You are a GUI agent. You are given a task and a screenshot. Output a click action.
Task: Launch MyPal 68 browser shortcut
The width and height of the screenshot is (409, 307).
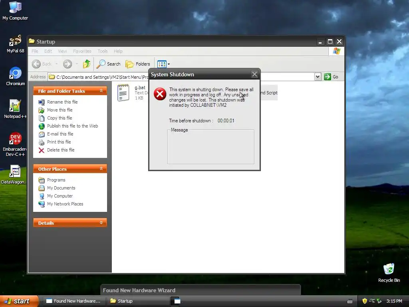click(15, 44)
